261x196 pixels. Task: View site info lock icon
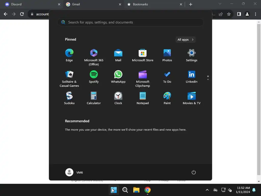32,14
